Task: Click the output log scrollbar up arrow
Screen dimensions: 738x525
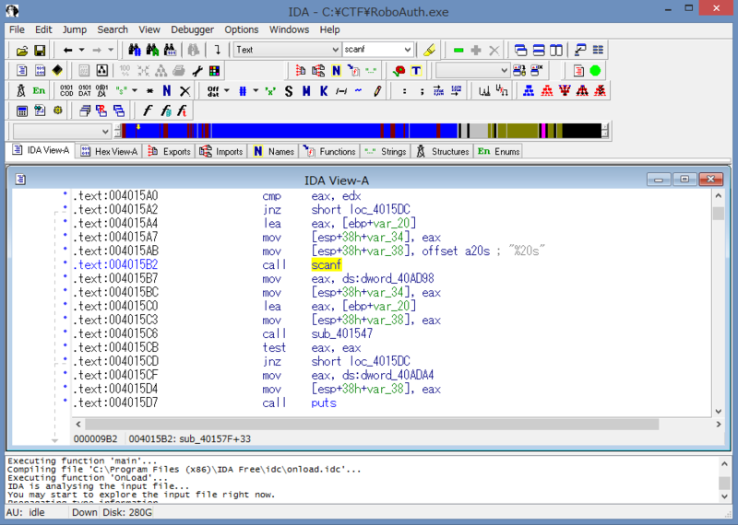Action: click(725, 464)
